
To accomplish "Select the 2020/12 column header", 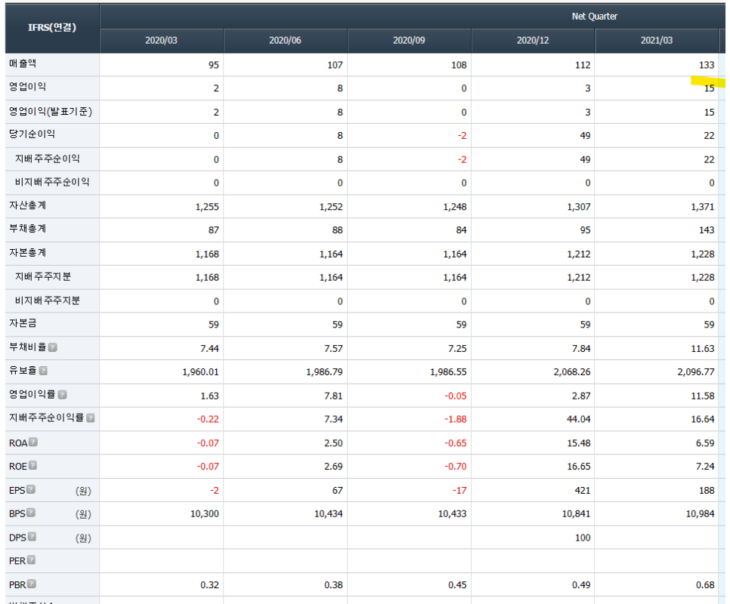I will pyautogui.click(x=533, y=41).
